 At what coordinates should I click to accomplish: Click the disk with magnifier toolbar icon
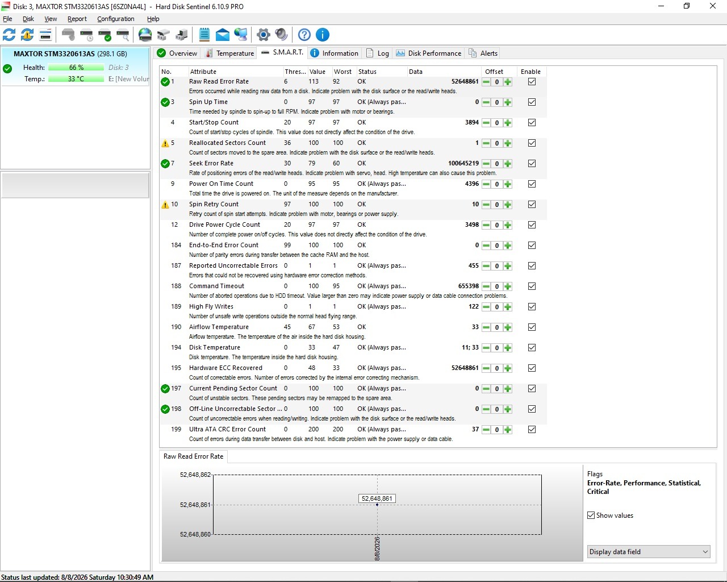(123, 35)
